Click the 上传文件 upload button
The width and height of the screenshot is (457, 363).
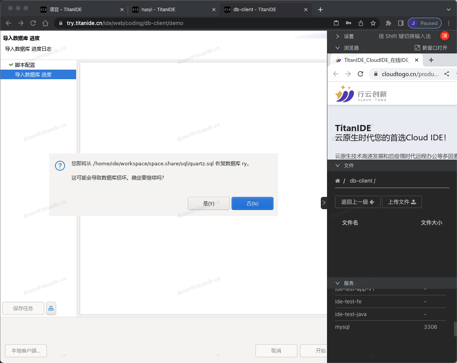click(402, 202)
